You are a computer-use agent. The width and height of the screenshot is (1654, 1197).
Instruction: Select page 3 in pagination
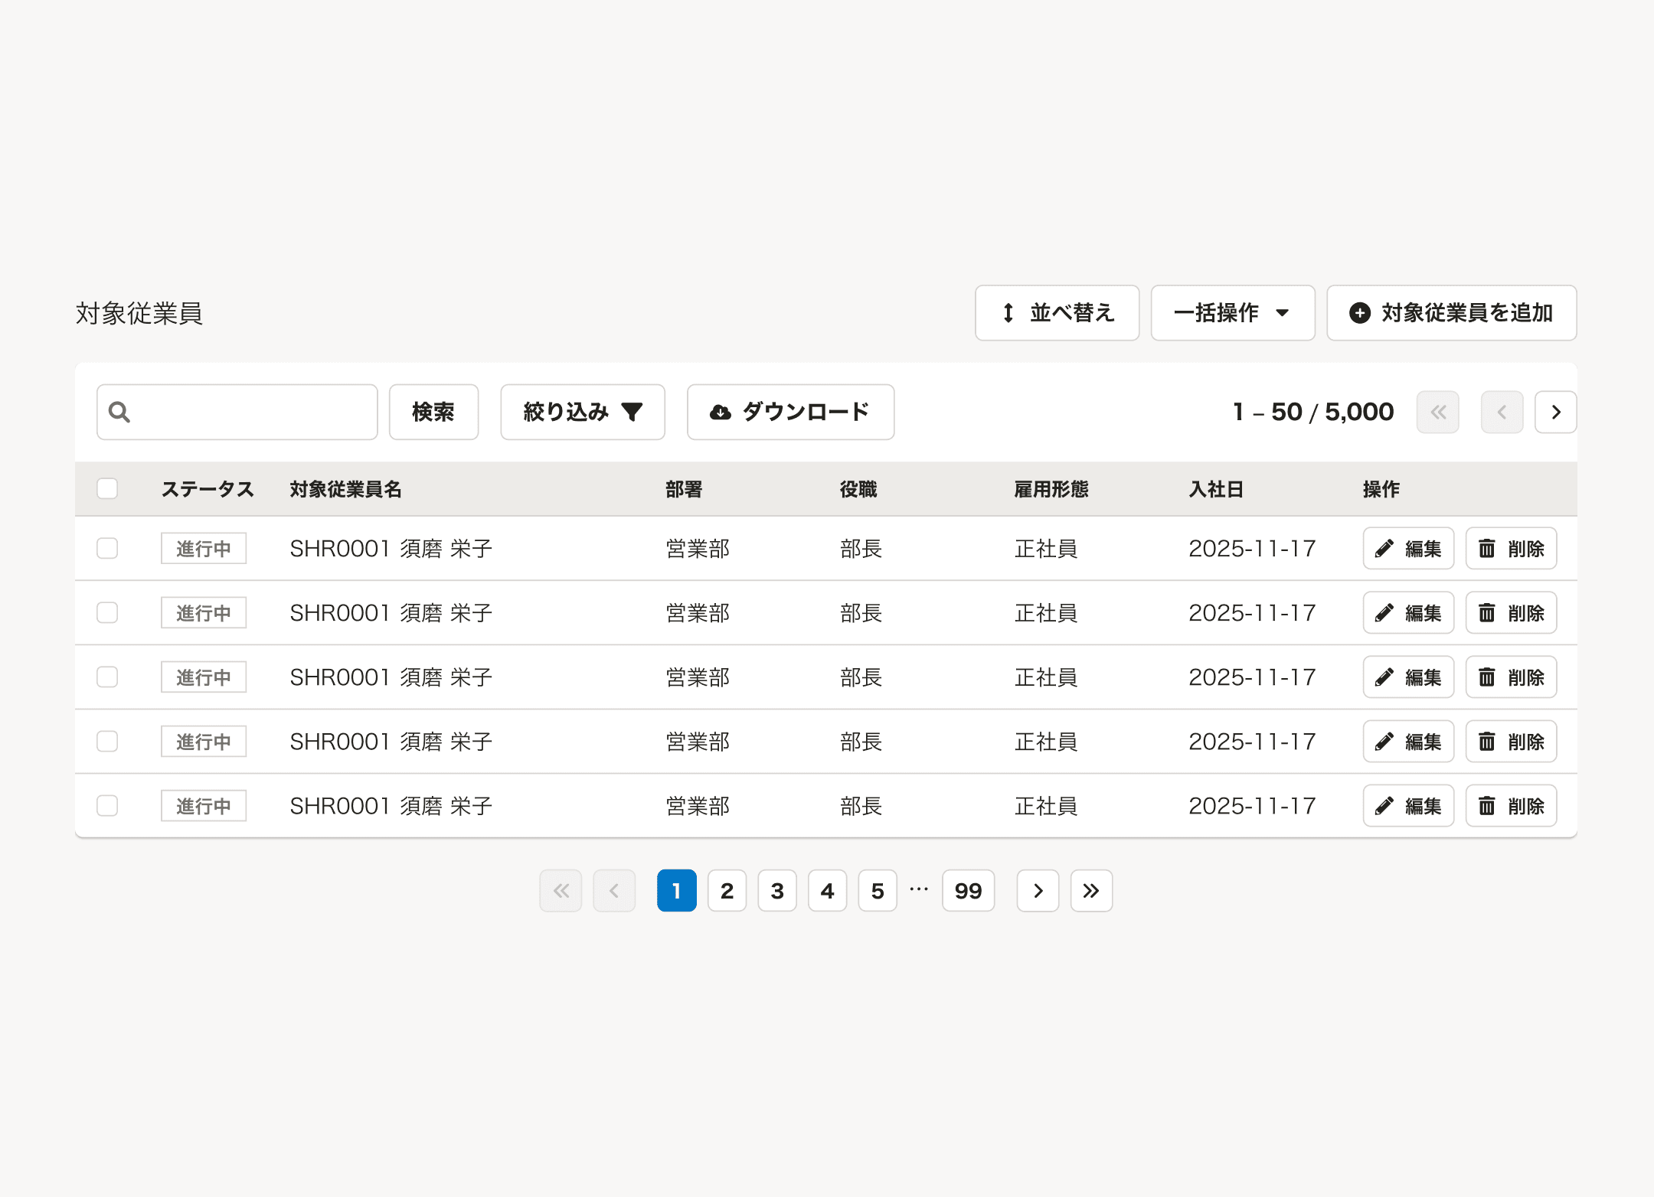click(777, 890)
